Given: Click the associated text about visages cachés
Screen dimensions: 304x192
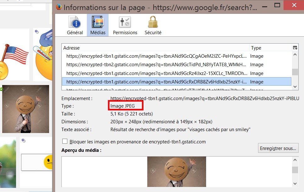Looking at the screenshot, I should (x=180, y=130).
